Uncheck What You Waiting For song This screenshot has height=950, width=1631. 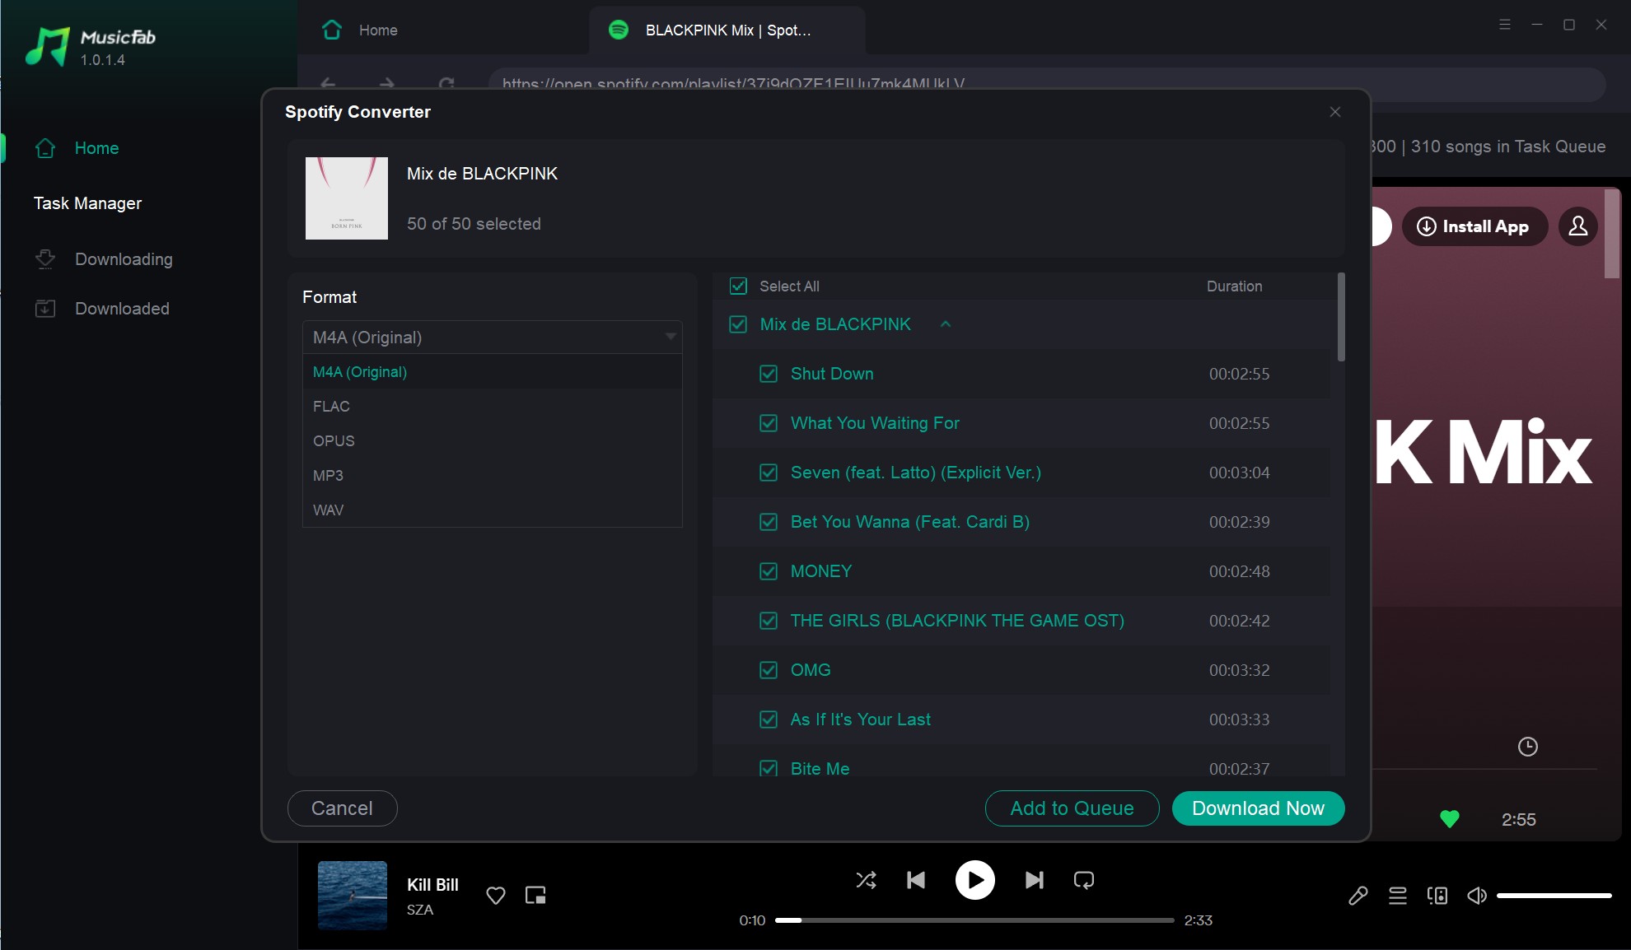pos(769,423)
